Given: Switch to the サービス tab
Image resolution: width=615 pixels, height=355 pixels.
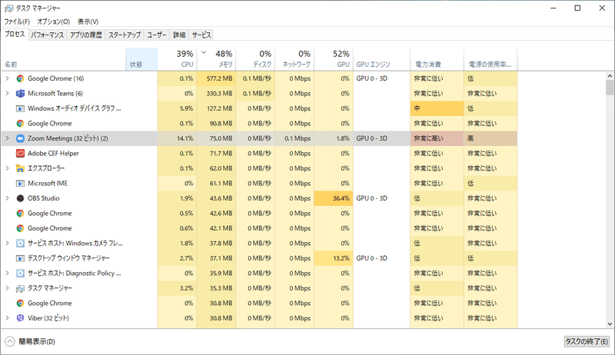Looking at the screenshot, I should 201,35.
